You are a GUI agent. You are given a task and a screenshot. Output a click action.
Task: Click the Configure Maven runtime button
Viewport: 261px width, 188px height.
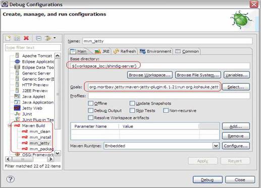pos(236,146)
